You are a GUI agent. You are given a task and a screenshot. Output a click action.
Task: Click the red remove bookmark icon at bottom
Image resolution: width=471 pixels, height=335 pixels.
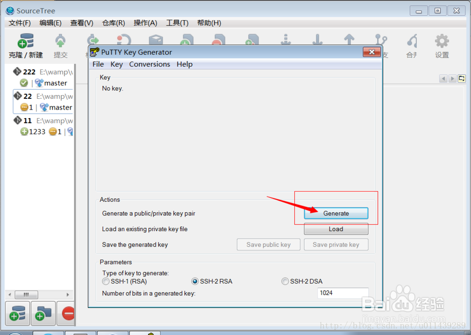point(67,313)
